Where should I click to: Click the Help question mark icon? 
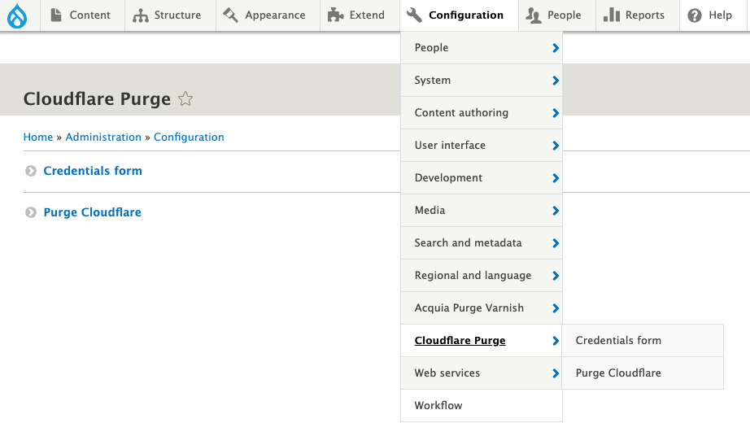click(695, 15)
